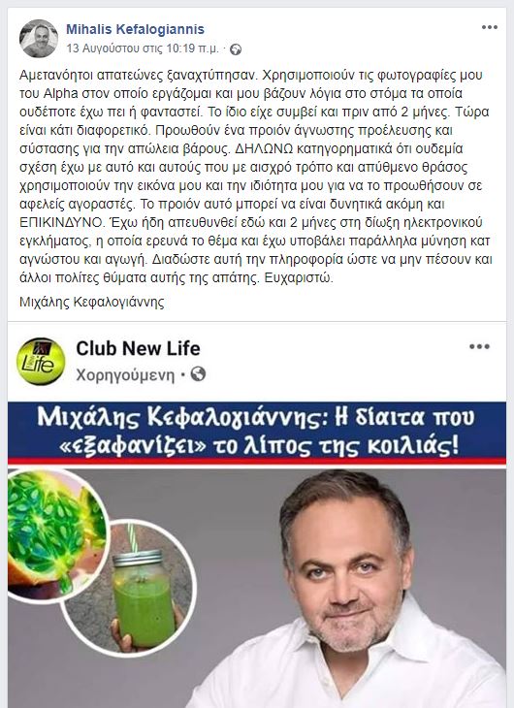Viewport: 514px width, 708px height.
Task: Click the public globe icon on top post
Action: click(236, 49)
